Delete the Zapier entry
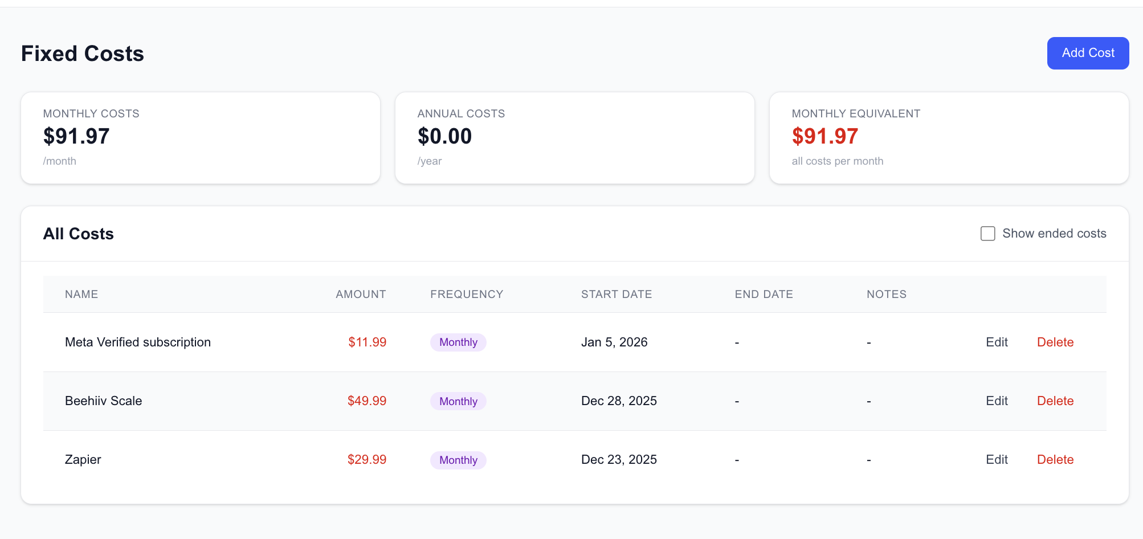Viewport: 1143px width, 539px height. click(x=1055, y=459)
